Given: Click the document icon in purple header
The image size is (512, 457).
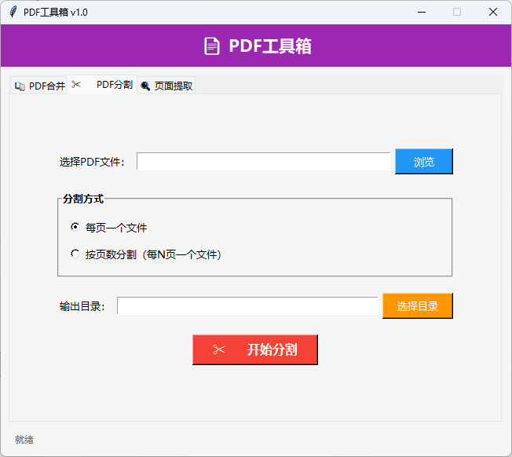Looking at the screenshot, I should (x=211, y=46).
